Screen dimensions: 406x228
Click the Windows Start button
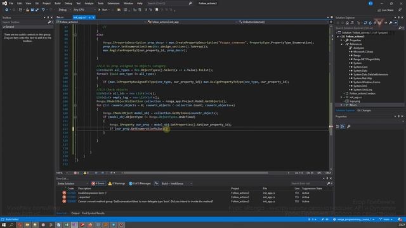click(4, 225)
